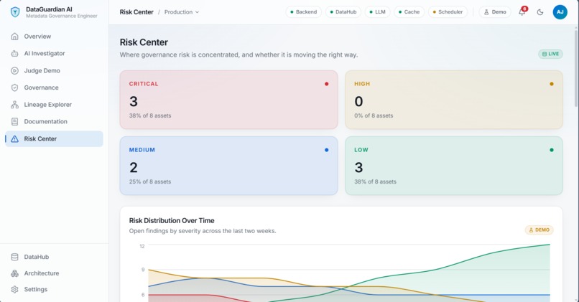Open the Low risk card
579x302 pixels.
(454, 166)
